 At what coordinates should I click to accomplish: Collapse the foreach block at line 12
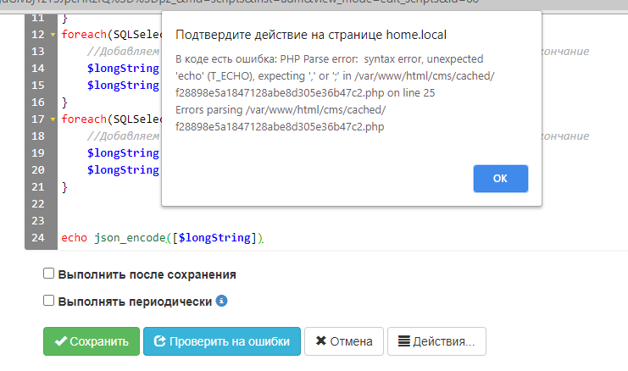pyautogui.click(x=53, y=35)
